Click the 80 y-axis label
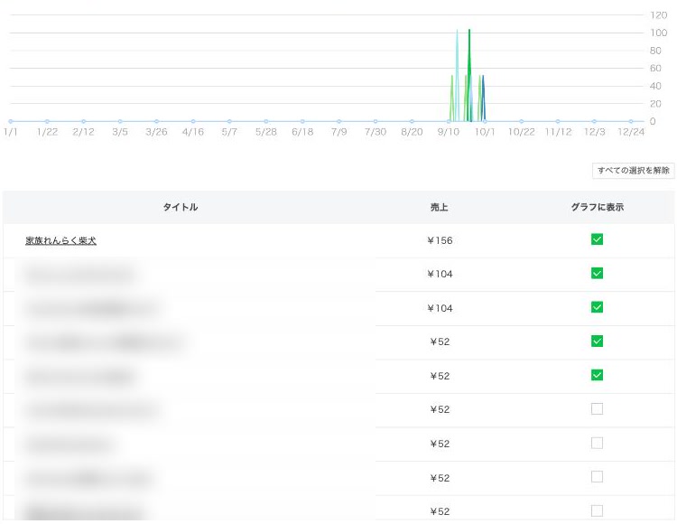This screenshot has height=524, width=677. tap(655, 51)
